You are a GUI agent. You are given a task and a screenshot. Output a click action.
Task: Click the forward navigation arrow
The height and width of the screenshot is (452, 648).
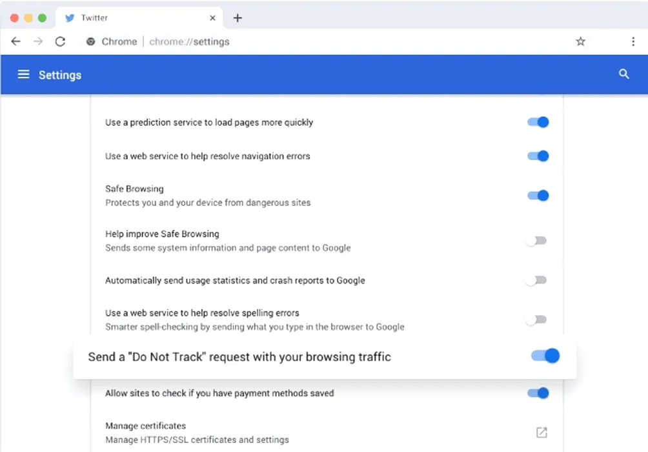pyautogui.click(x=38, y=41)
